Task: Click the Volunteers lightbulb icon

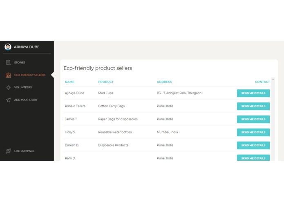Action: click(x=8, y=87)
